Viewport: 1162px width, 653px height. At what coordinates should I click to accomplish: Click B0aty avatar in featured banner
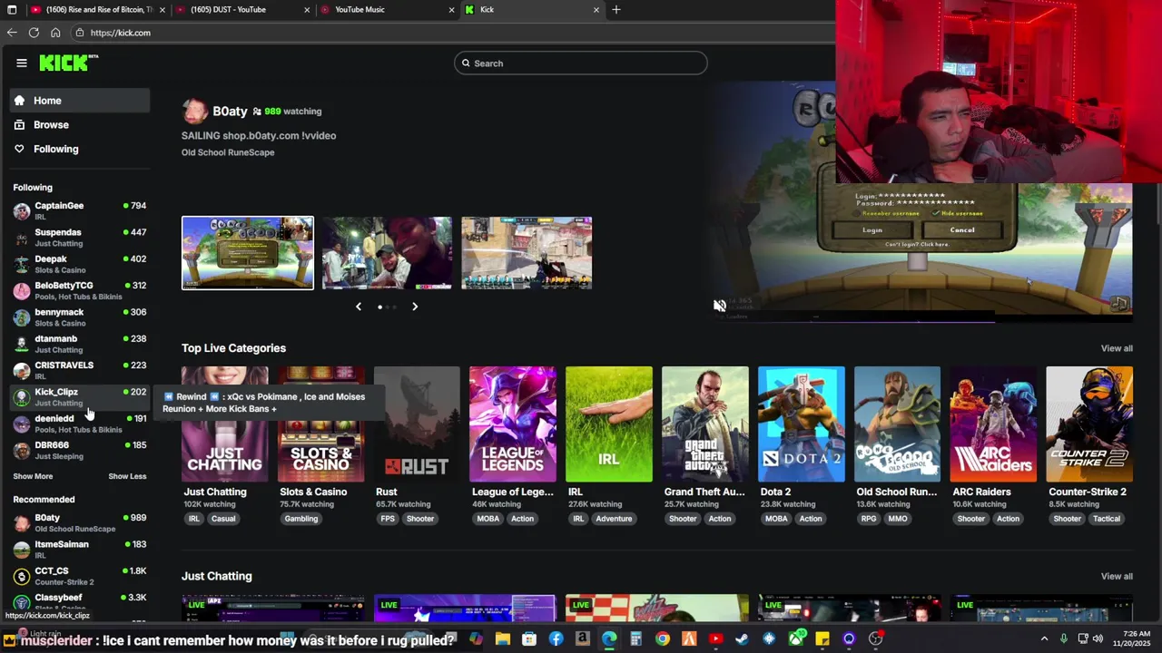coord(194,112)
